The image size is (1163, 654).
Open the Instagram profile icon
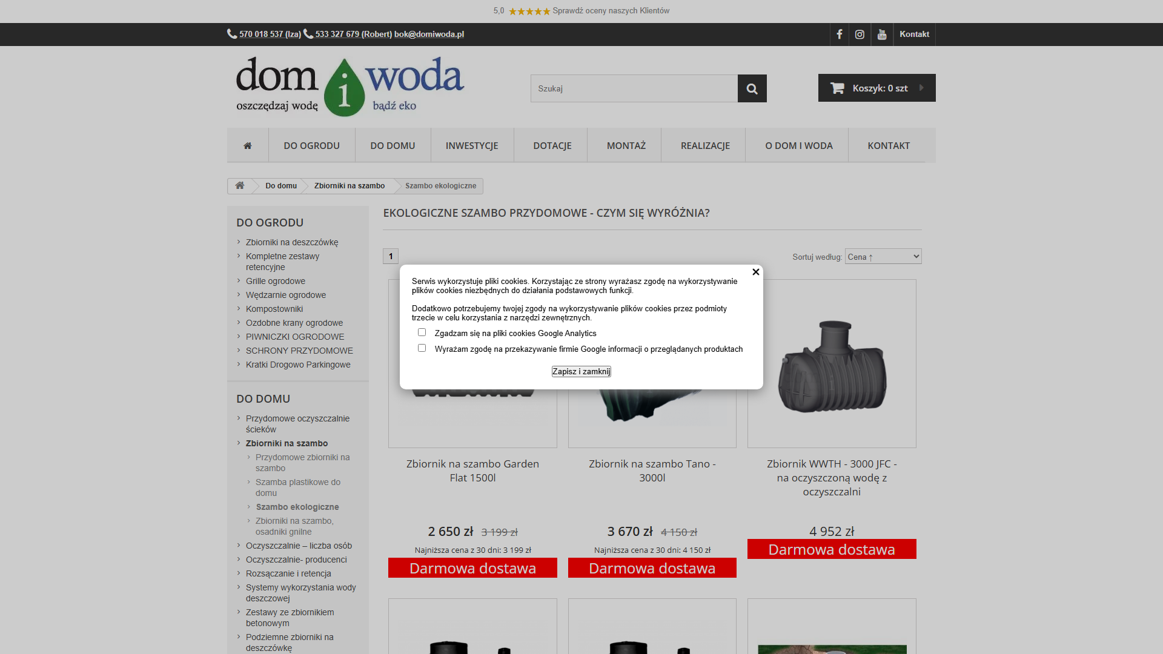(860, 35)
